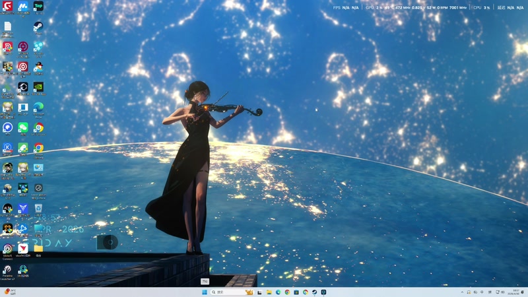Open the red-arrow visuo desktop shortcut
This screenshot has height=297, width=528.
click(23, 250)
